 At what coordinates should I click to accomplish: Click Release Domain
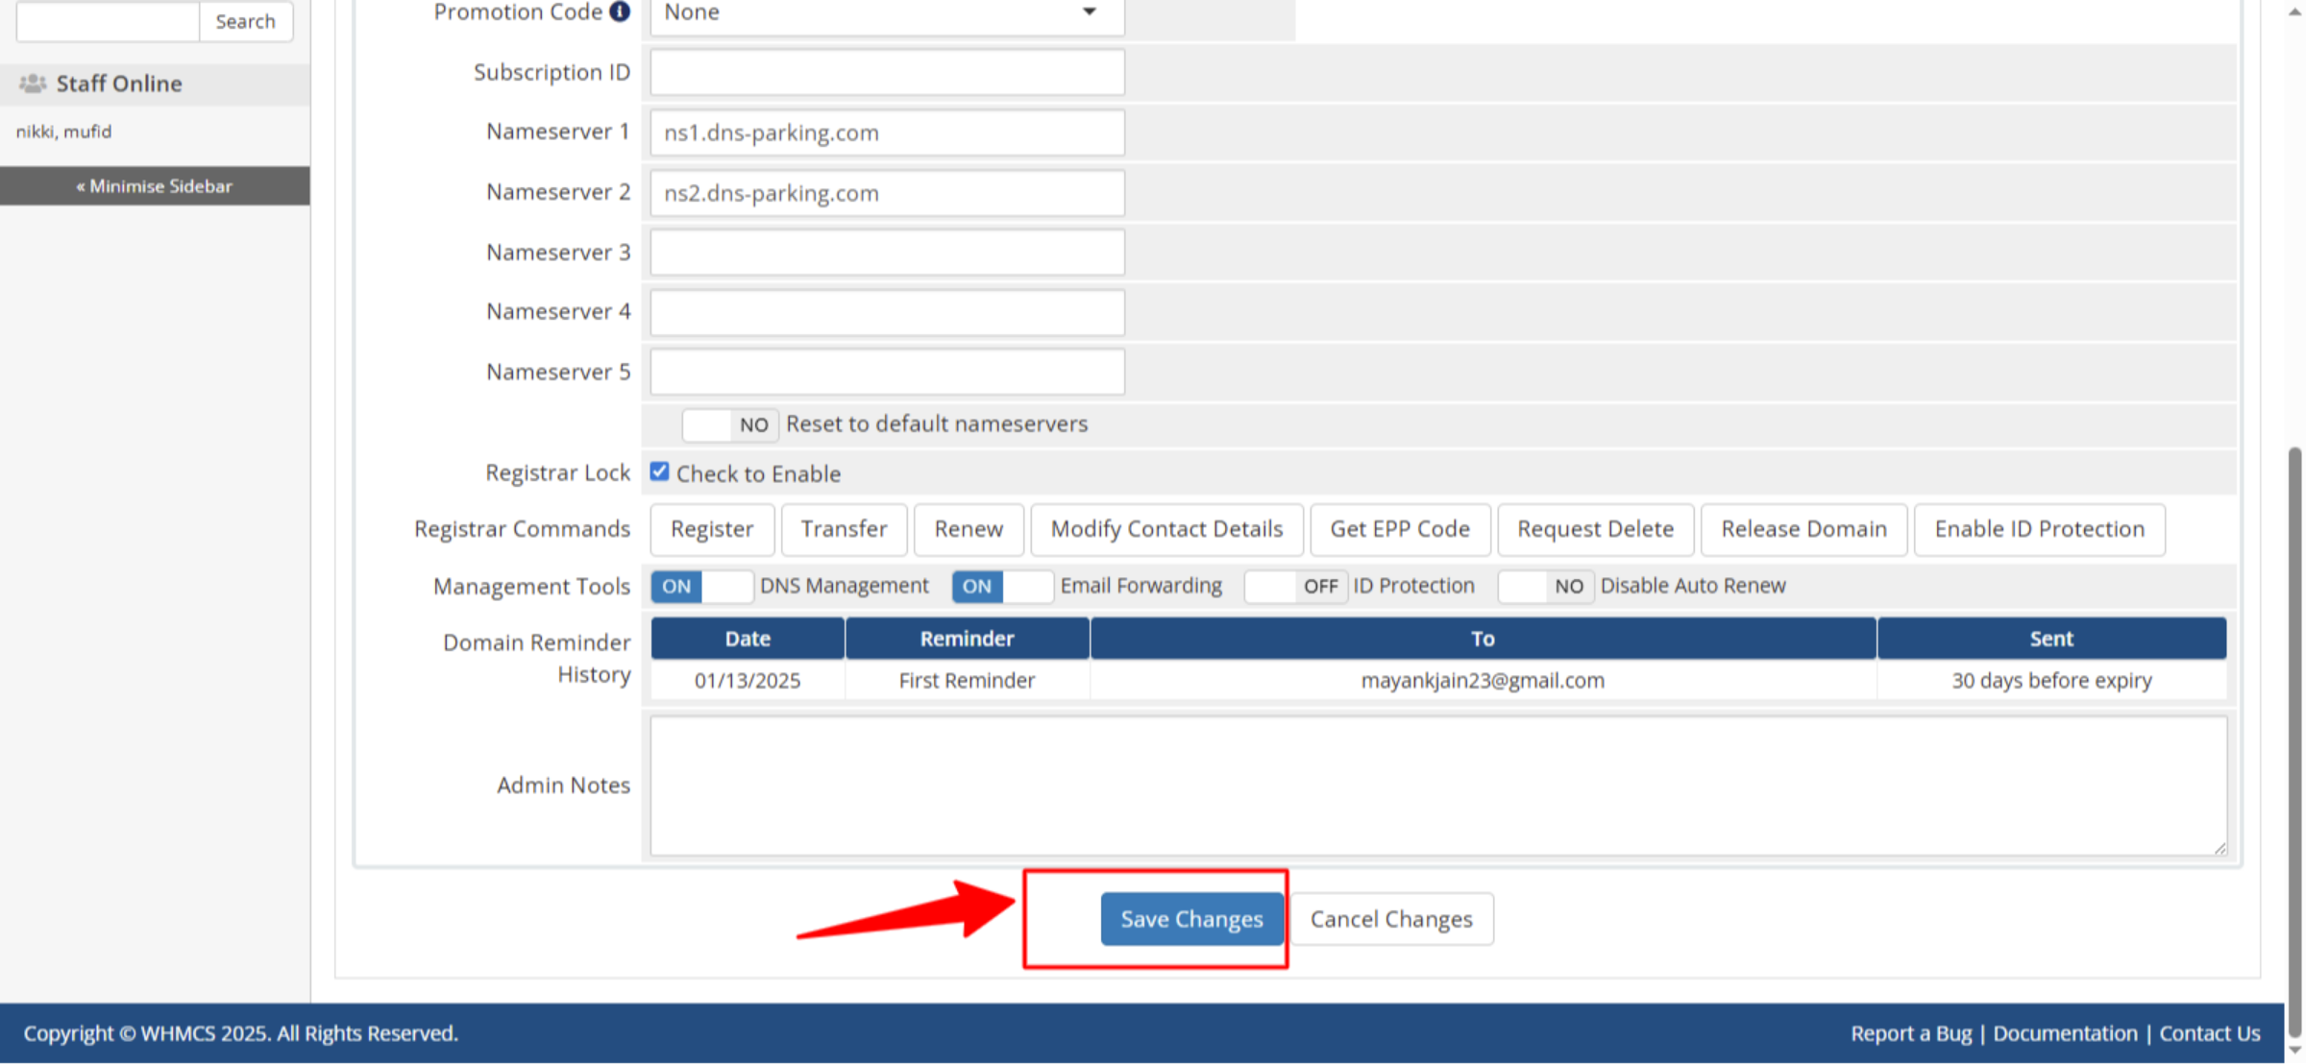click(1803, 529)
